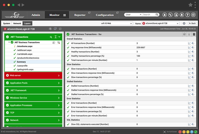Click the Back button
The image size is (199, 134).
(192, 23)
